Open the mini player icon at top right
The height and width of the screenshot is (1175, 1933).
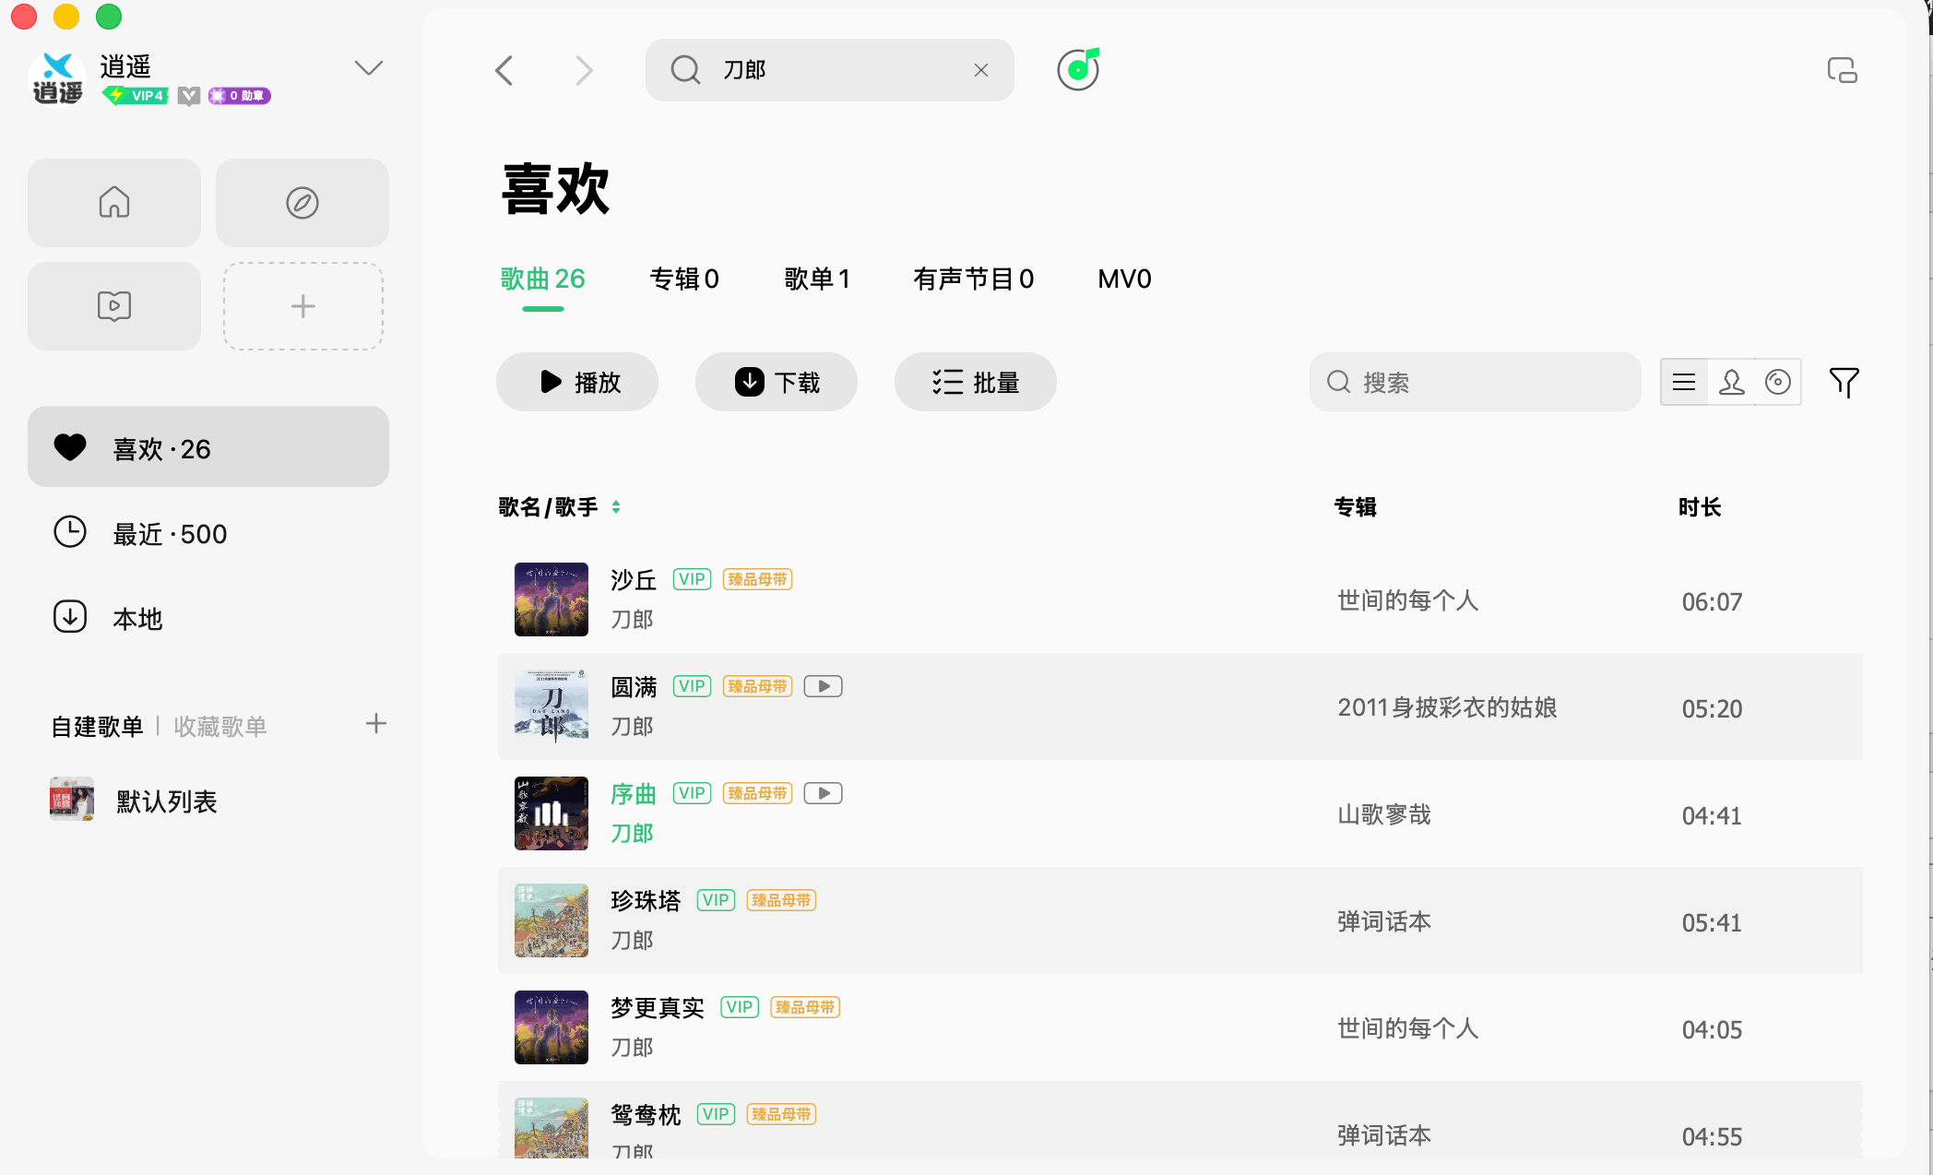pos(1841,69)
